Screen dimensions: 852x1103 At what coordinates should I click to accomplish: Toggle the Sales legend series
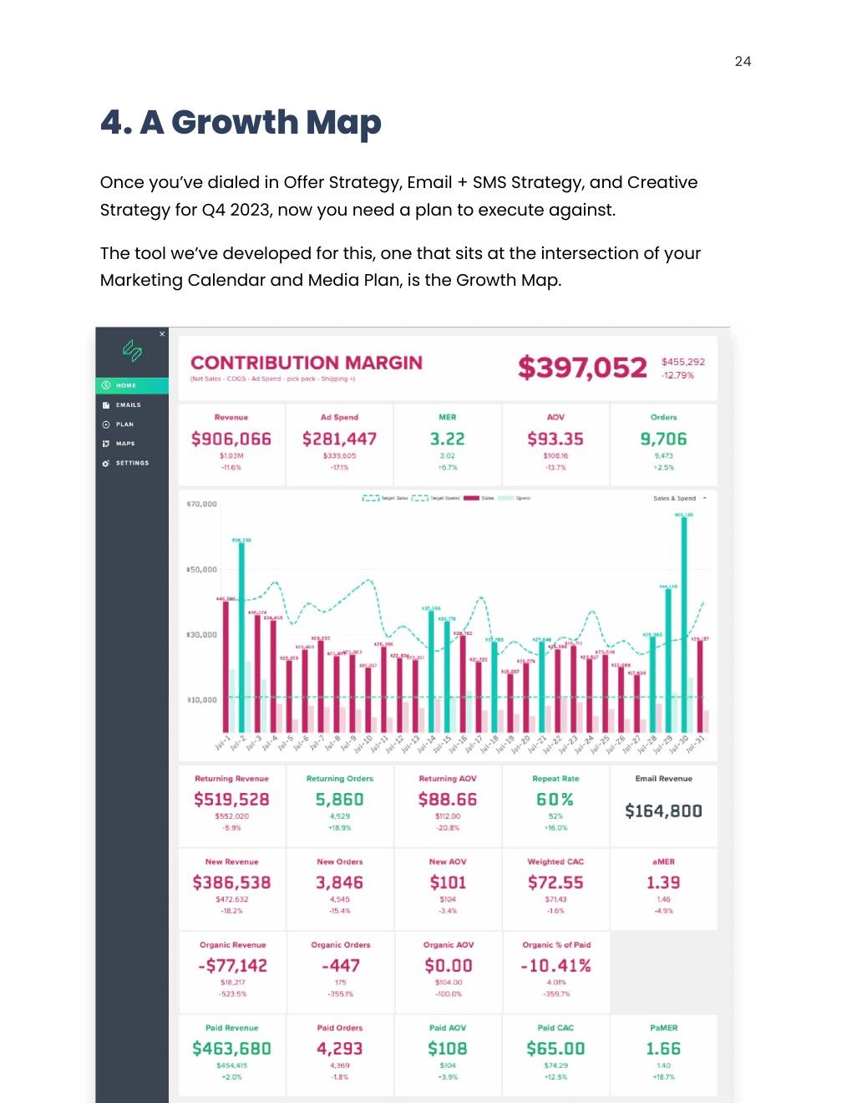479,498
